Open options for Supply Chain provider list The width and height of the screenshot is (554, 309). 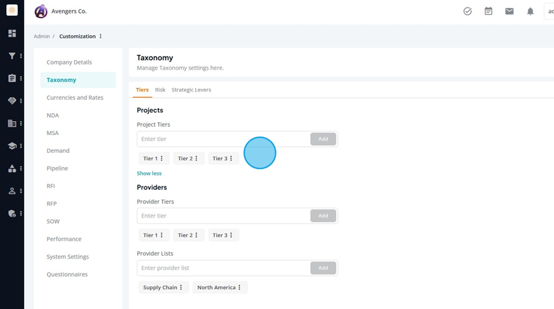[x=181, y=287]
